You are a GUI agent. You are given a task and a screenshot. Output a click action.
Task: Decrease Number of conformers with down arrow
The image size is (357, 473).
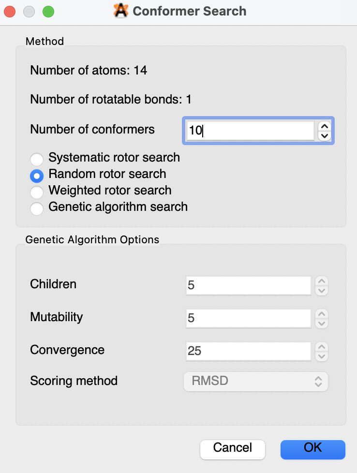tap(325, 136)
